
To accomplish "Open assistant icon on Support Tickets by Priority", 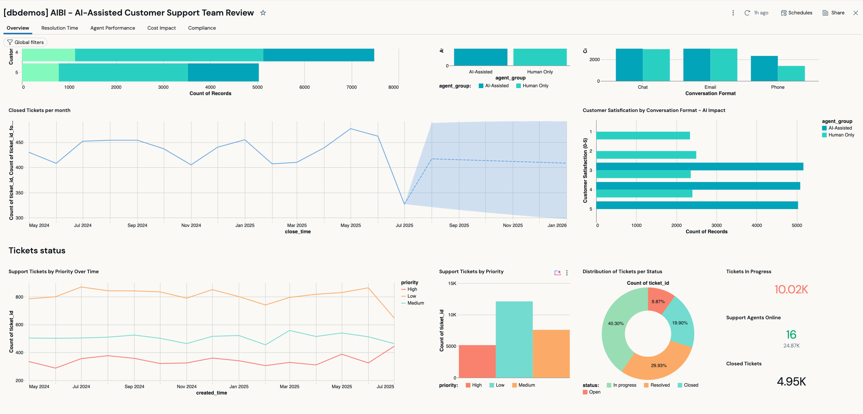I will [557, 273].
